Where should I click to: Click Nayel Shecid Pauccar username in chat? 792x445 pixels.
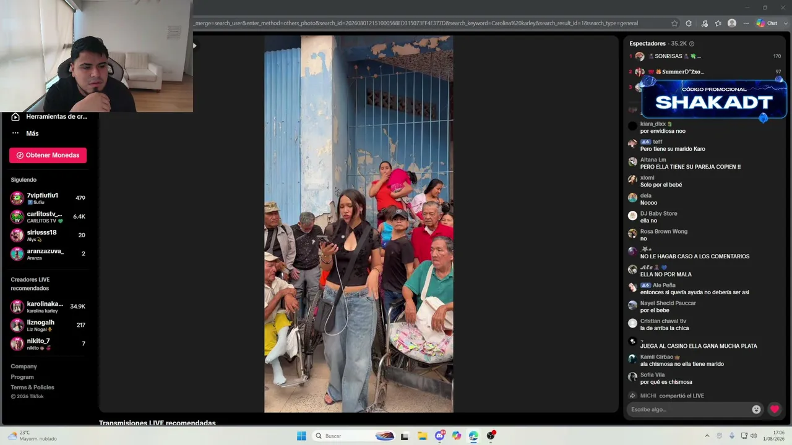668,303
